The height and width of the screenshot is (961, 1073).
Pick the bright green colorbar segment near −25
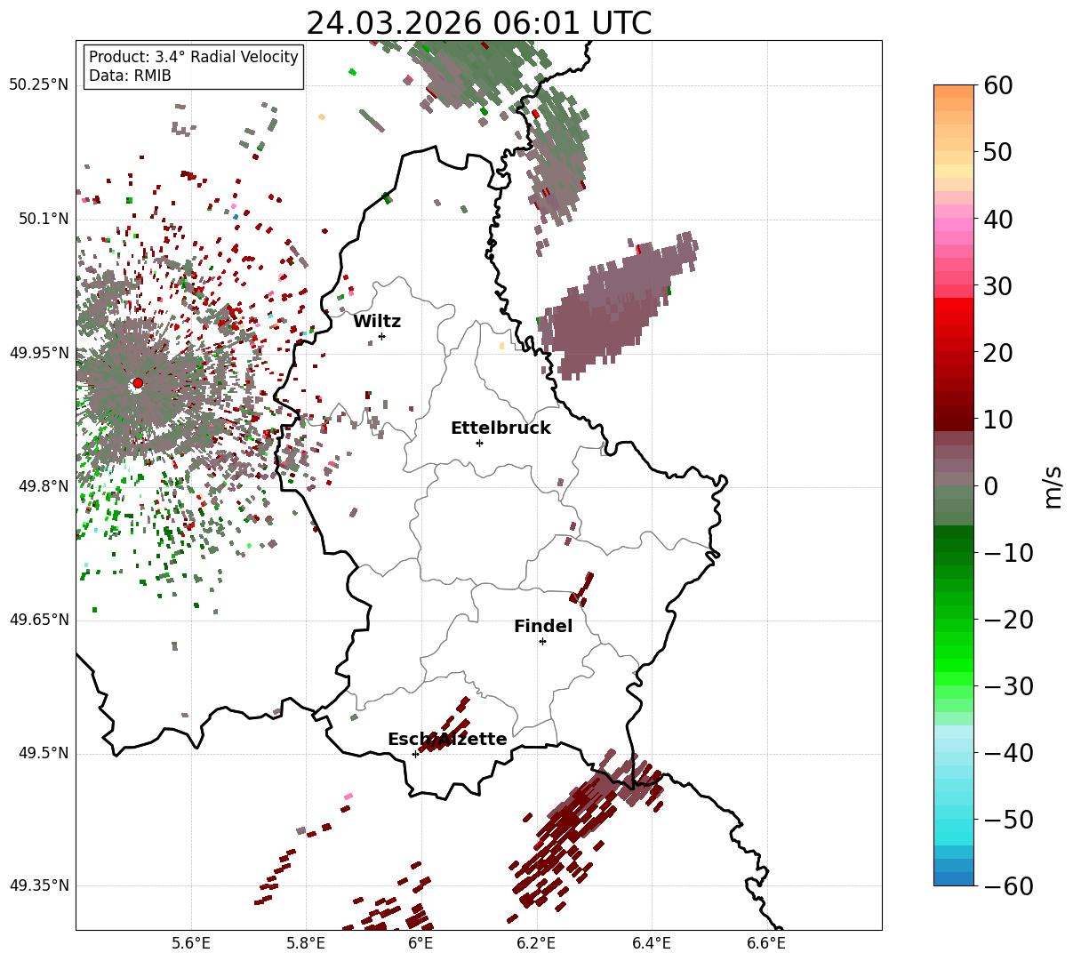click(x=954, y=653)
